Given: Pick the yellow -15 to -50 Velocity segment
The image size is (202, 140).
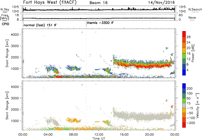Looking at the screenshot, I should 184,110.
